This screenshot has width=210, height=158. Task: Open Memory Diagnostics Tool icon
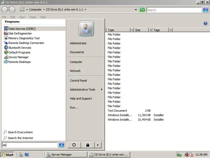(6, 38)
